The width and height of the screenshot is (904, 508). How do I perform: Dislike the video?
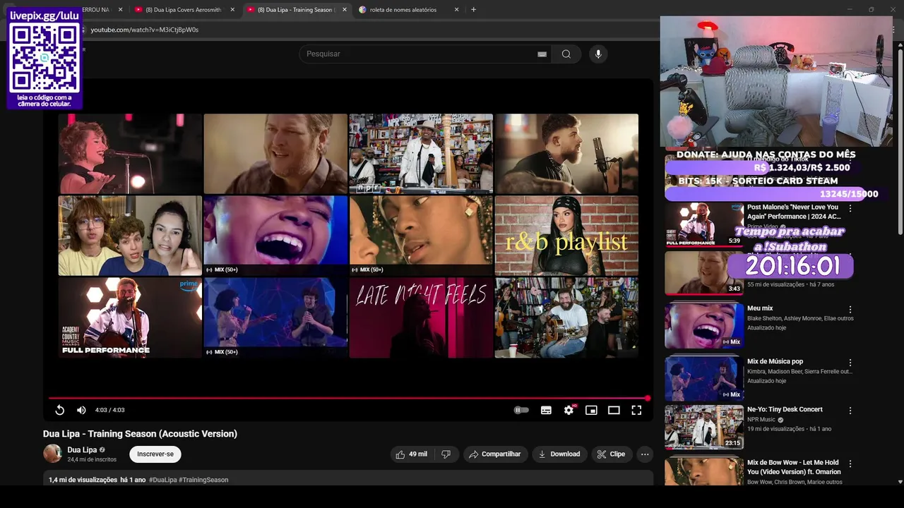tap(446, 454)
